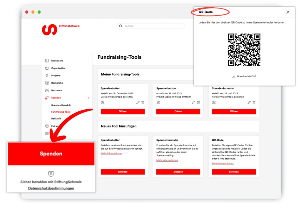
Task: Click the Download als PNG icon
Action: (x=234, y=76)
